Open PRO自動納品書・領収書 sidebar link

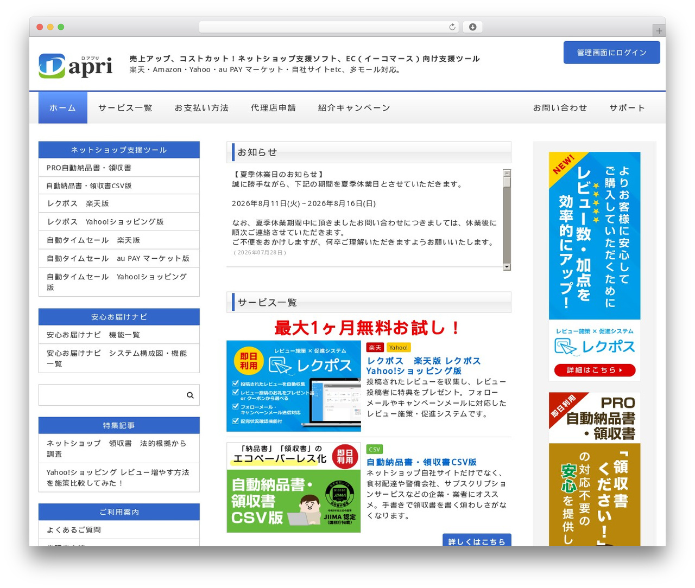pos(119,168)
